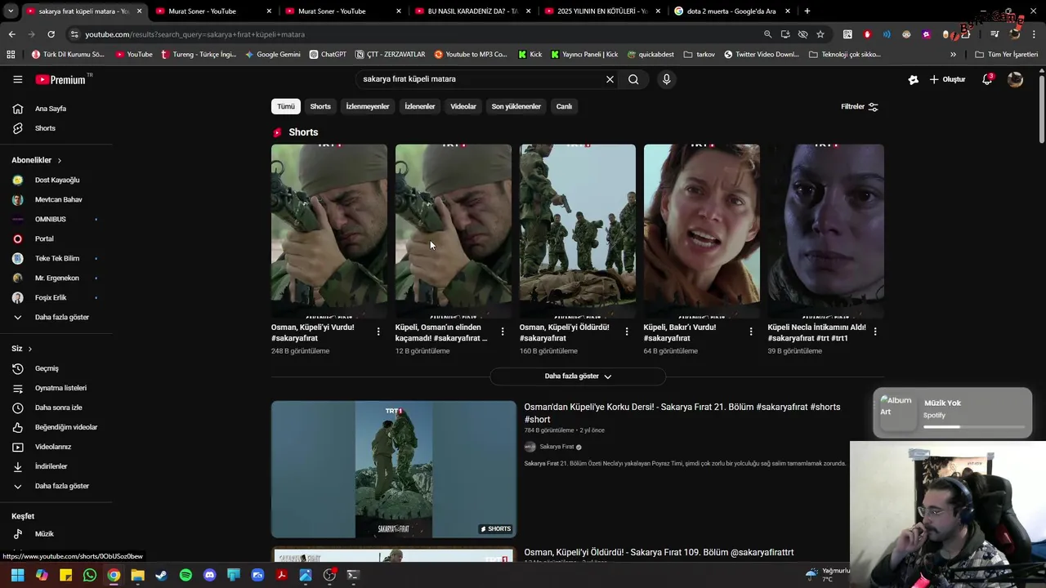The width and height of the screenshot is (1046, 588).
Task: Select the Son yüklenenler filter chip
Action: [516, 106]
